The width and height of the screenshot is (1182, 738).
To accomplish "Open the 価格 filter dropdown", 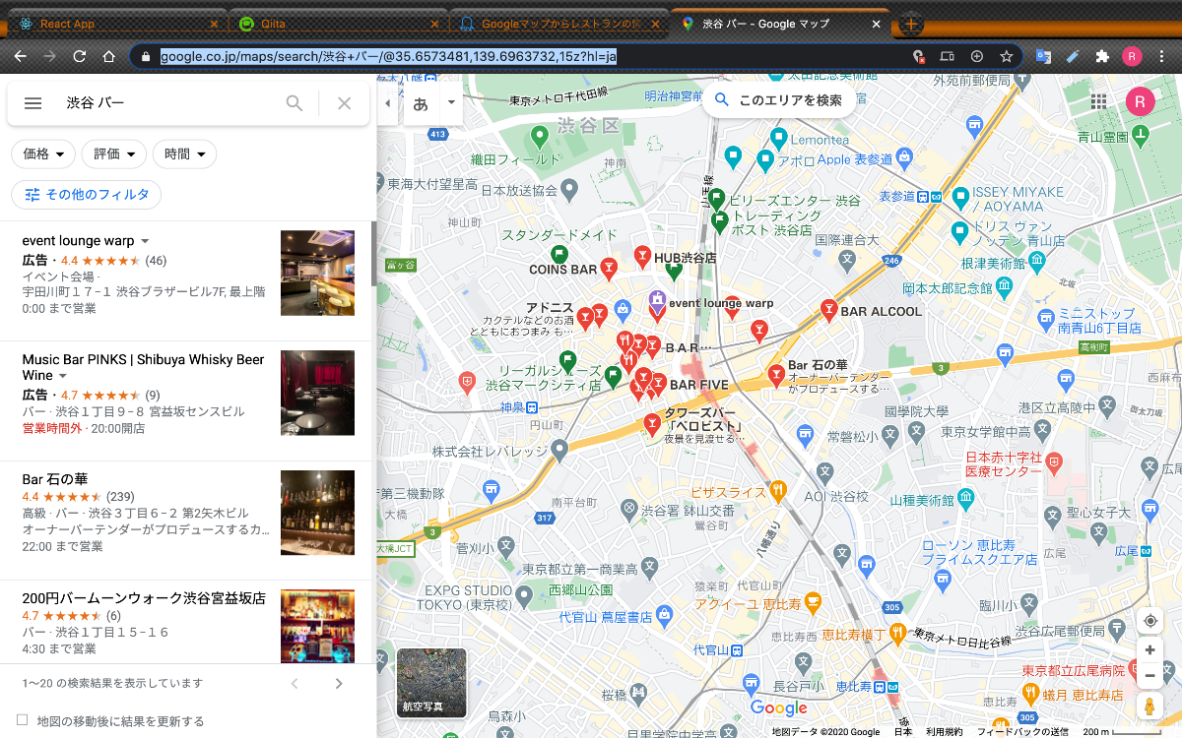I will [44, 154].
